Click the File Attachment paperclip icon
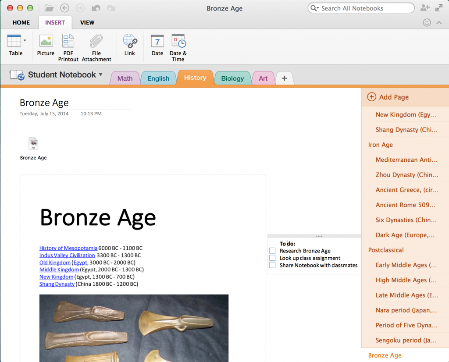The image size is (449, 362). pyautogui.click(x=96, y=41)
